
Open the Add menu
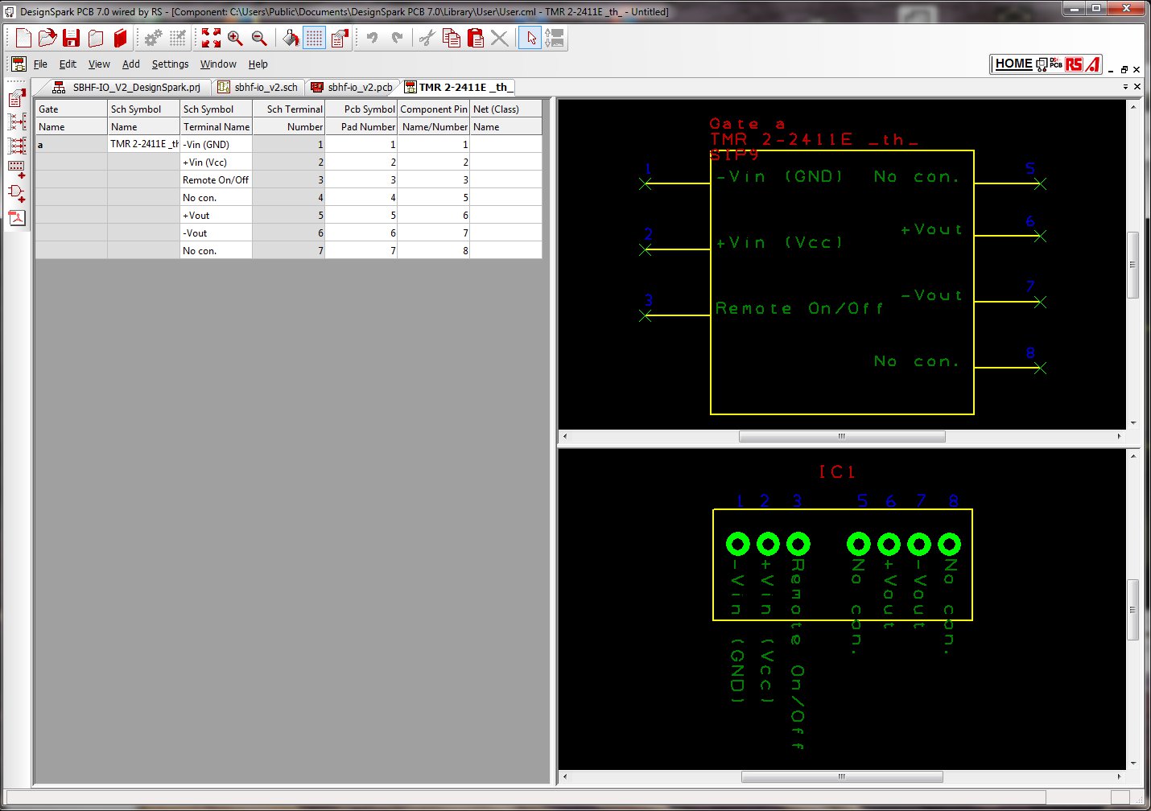131,64
